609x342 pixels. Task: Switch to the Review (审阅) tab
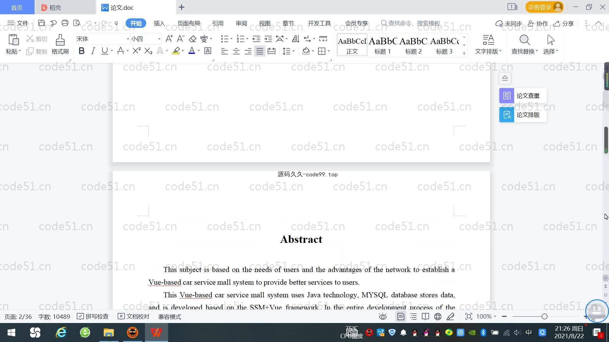click(x=241, y=23)
